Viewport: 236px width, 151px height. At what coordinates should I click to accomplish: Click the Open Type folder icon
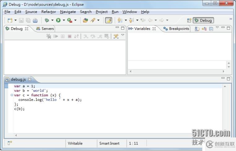pyautogui.click(x=85, y=20)
